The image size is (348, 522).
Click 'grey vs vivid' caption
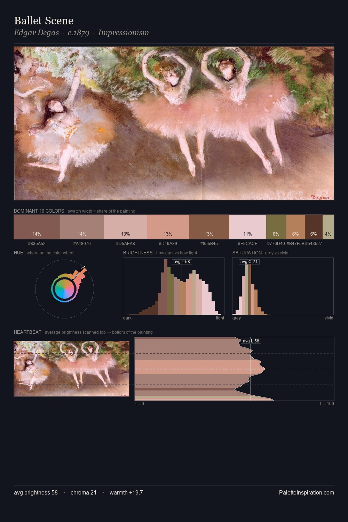pos(277,253)
